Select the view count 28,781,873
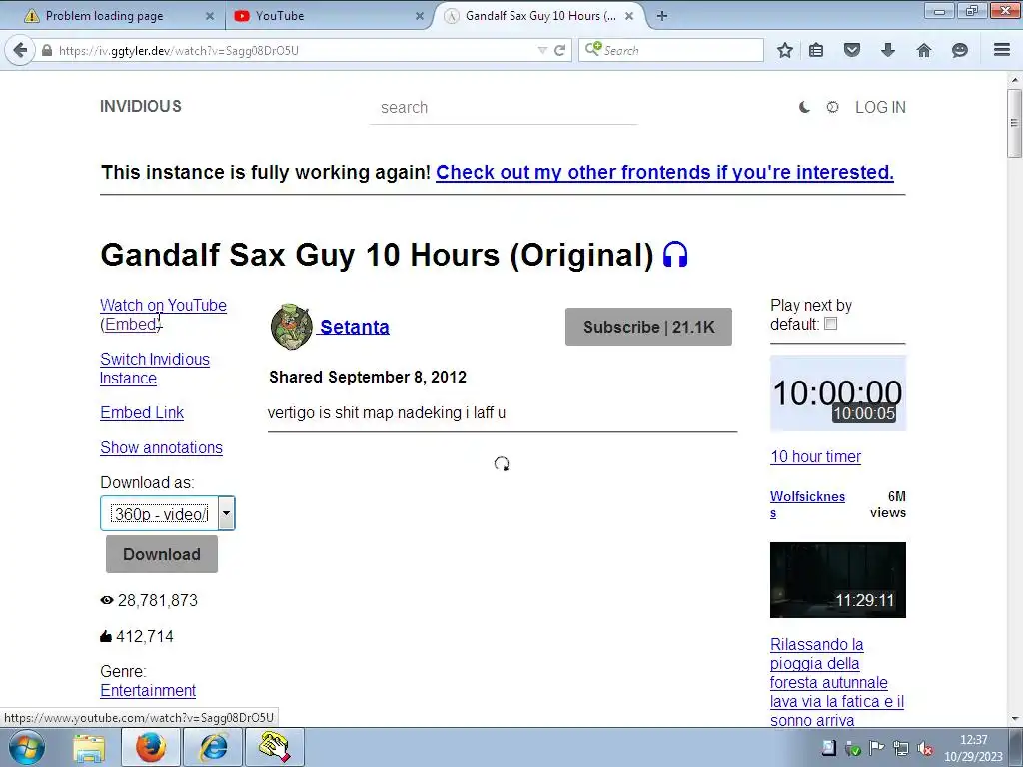 tap(157, 600)
